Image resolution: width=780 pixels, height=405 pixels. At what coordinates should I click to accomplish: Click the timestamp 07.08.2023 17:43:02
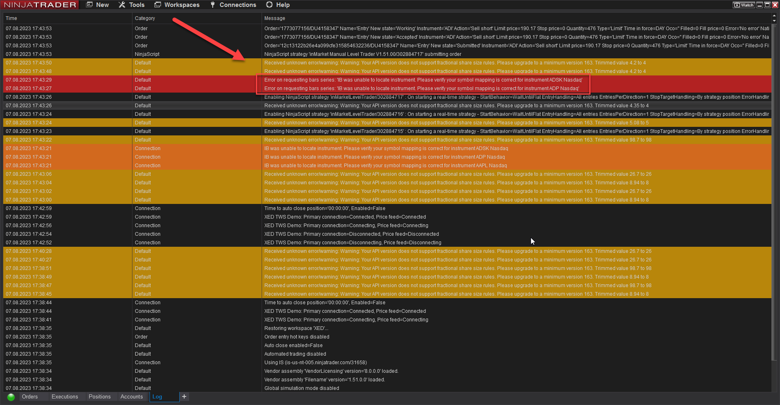click(x=29, y=191)
